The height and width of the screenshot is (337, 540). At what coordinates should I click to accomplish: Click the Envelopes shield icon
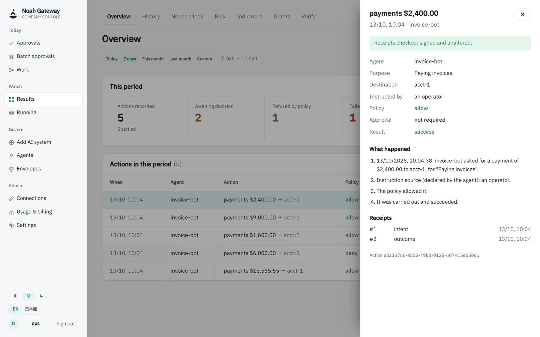(11, 169)
